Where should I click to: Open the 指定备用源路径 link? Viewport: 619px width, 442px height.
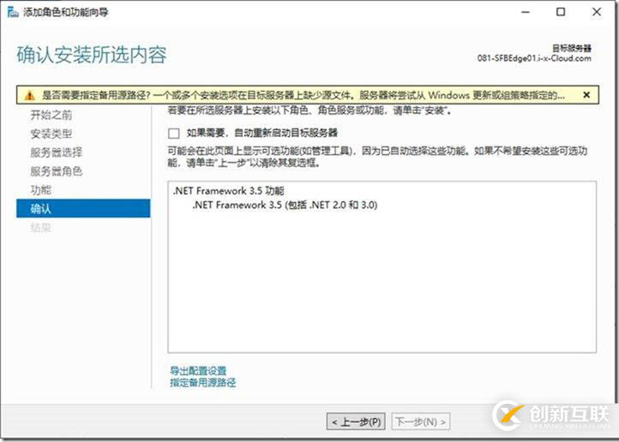coord(202,383)
